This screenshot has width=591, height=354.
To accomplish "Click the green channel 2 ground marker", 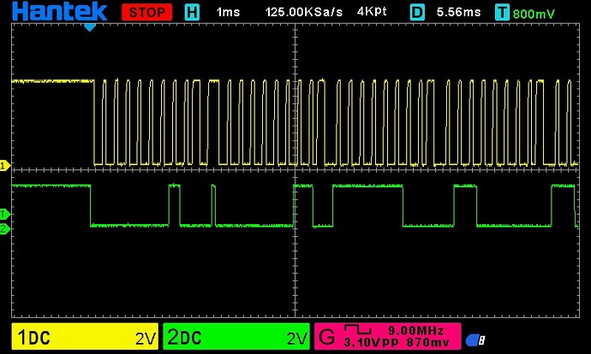I will click(5, 228).
